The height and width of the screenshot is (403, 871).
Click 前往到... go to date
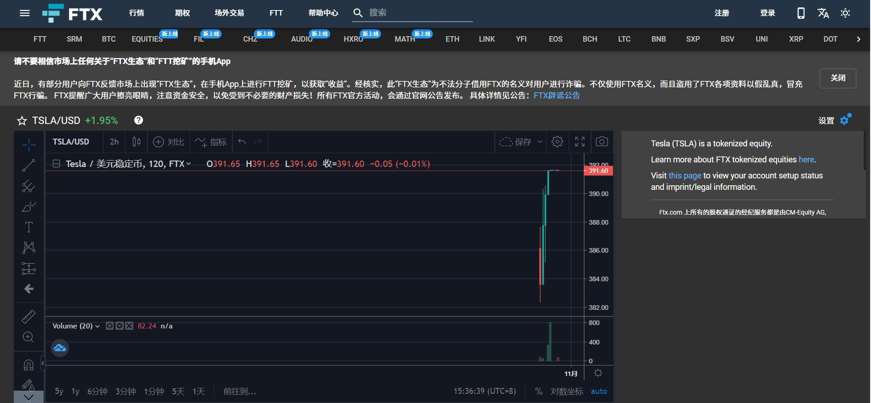tap(240, 391)
